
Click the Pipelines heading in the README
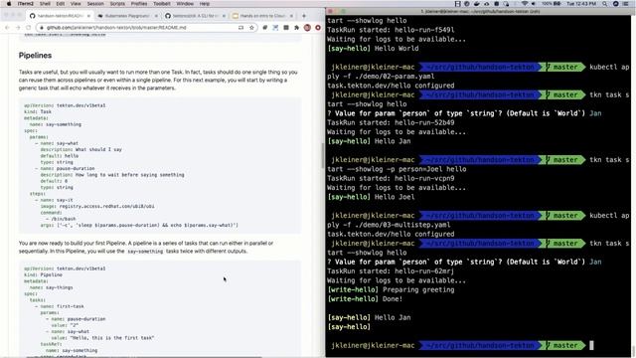36,56
